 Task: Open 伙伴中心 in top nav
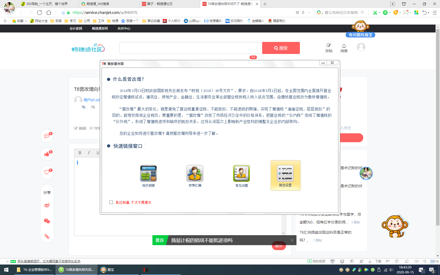(x=124, y=29)
